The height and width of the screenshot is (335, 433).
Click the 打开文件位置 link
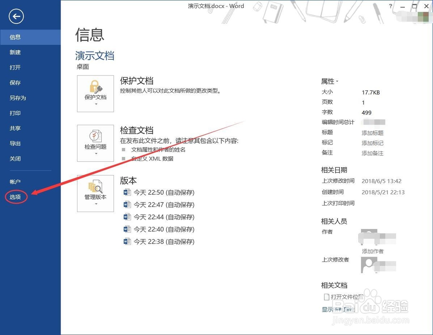pyautogui.click(x=347, y=296)
